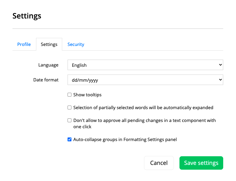
Task: Uncheck the Auto-collapse groups checkbox
Action: [x=69, y=140]
